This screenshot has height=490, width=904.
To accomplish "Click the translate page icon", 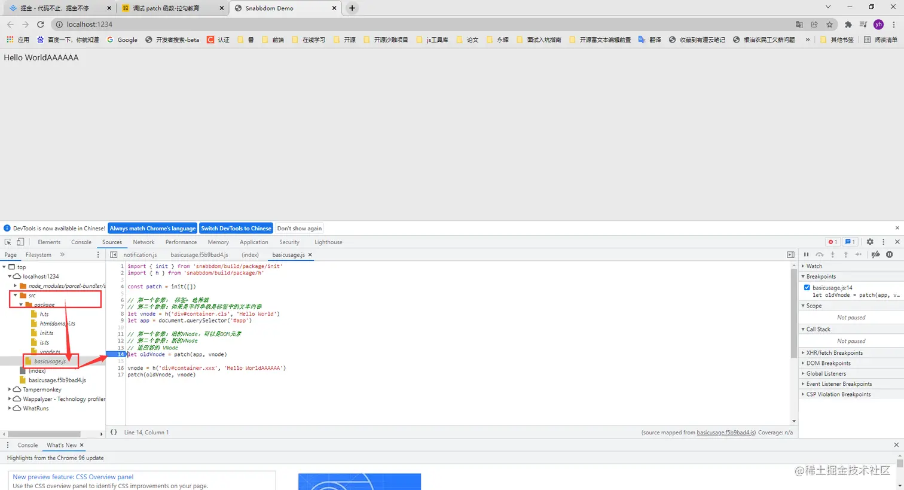I will click(x=799, y=25).
